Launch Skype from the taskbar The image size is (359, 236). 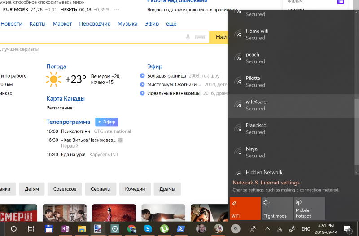[x=148, y=228]
